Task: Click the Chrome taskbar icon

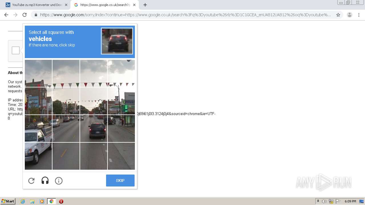Action: (x=51, y=201)
